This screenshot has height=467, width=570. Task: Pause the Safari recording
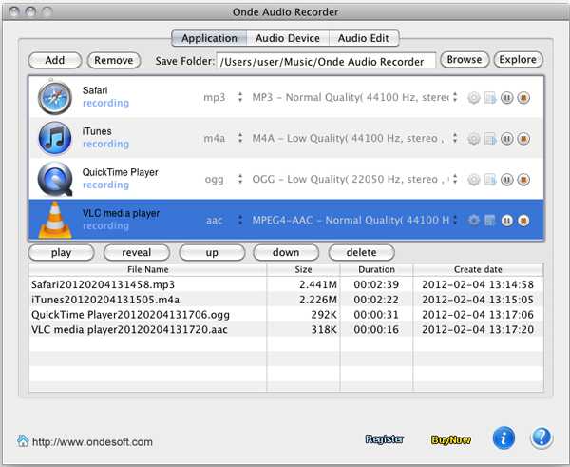click(507, 97)
